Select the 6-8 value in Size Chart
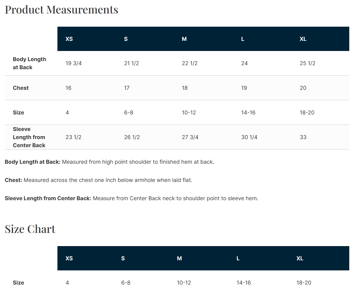The height and width of the screenshot is (292, 354). click(x=126, y=283)
